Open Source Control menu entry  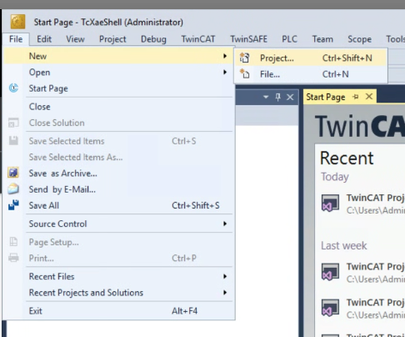point(119,224)
